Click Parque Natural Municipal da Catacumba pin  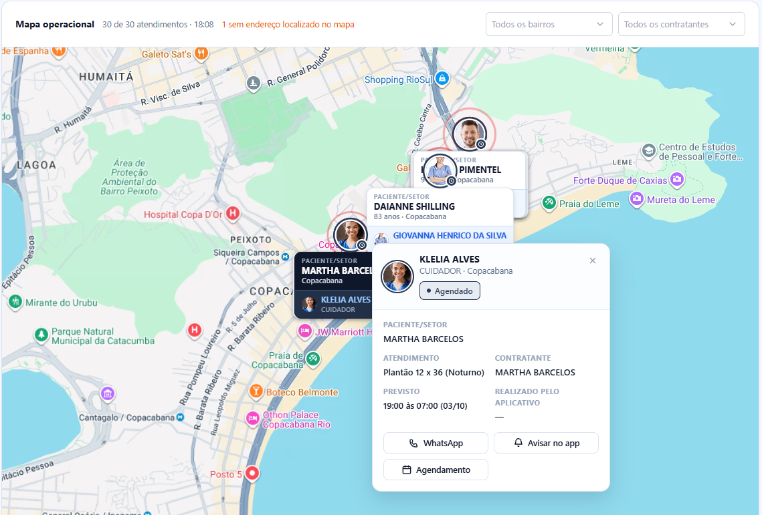click(x=41, y=335)
